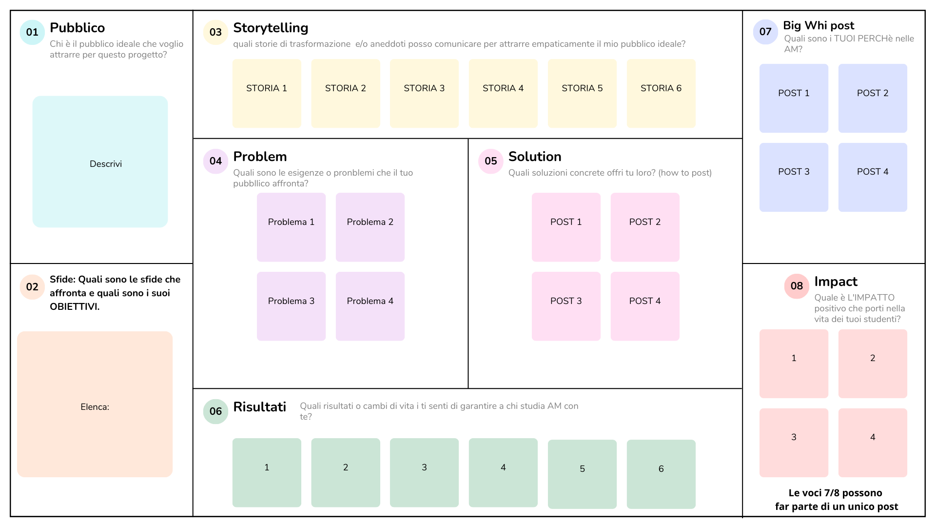
Task: Click Risultati green card number 5
Action: pyautogui.click(x=582, y=474)
